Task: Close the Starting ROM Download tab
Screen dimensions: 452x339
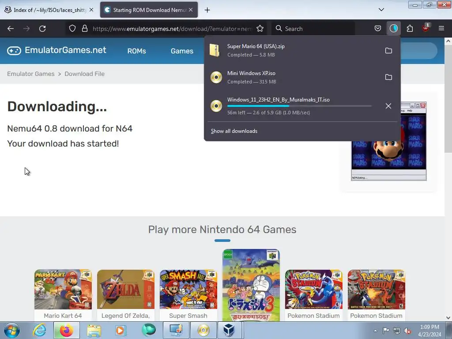Action: [191, 10]
